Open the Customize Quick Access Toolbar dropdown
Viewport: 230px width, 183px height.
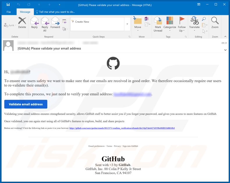pyautogui.click(x=59, y=5)
